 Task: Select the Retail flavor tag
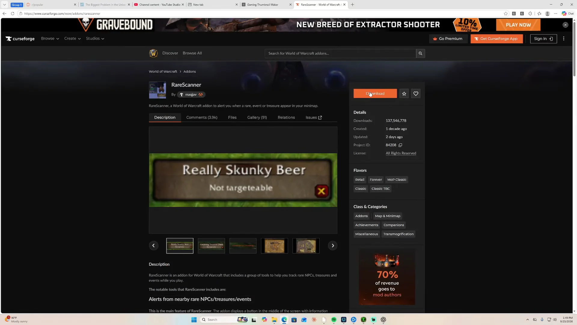click(x=360, y=180)
